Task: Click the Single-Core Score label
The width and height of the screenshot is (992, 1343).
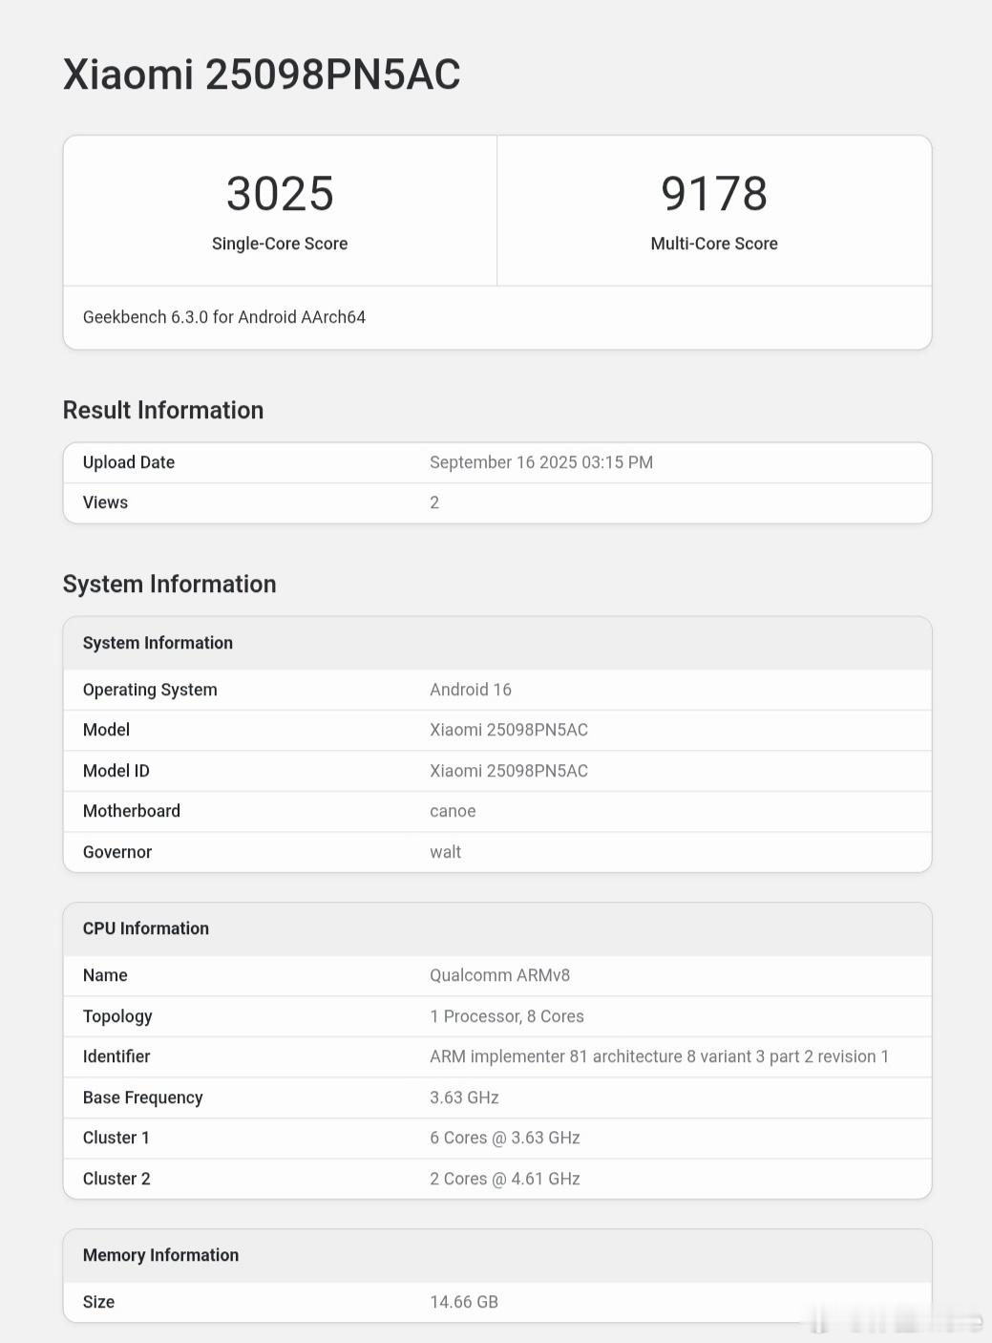Action: coord(280,244)
